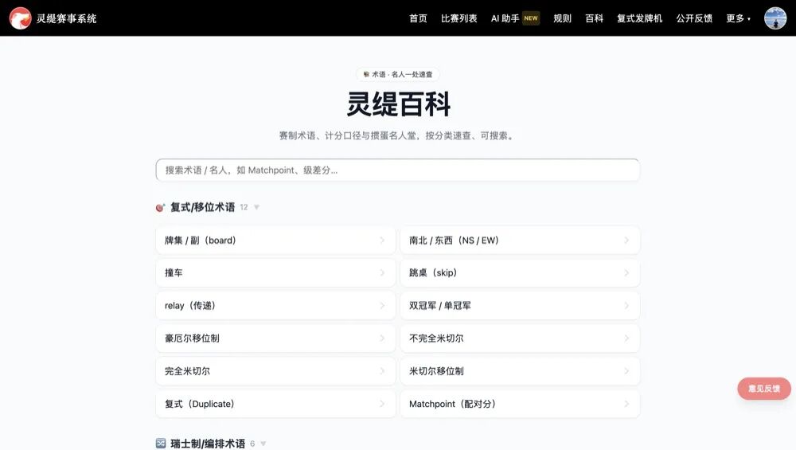Click the chevron on 不完全米切尔 card
The height and width of the screenshot is (450, 796).
point(626,338)
